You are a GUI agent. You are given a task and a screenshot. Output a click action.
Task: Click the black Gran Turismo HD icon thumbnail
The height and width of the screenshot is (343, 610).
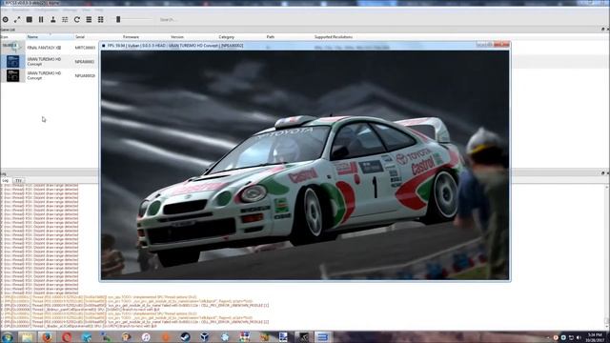(x=12, y=75)
